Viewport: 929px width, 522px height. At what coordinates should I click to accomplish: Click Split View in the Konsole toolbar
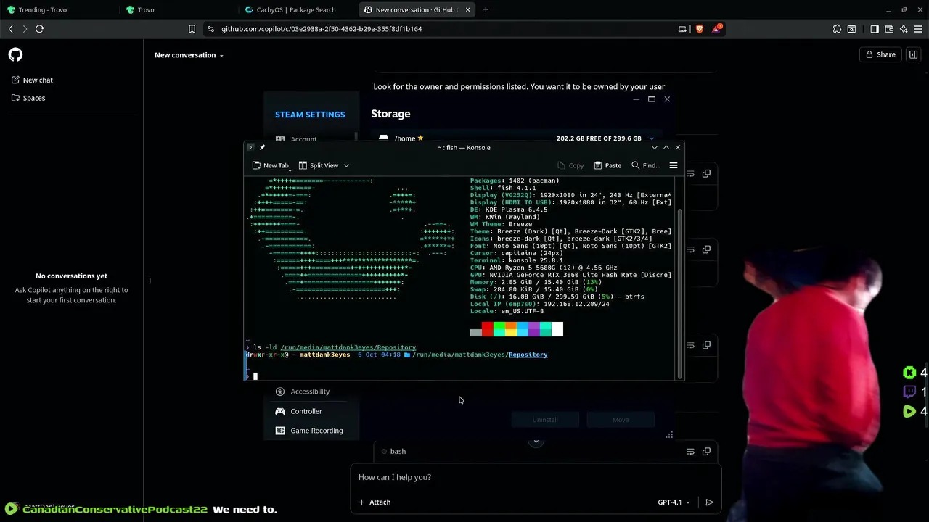pyautogui.click(x=319, y=165)
